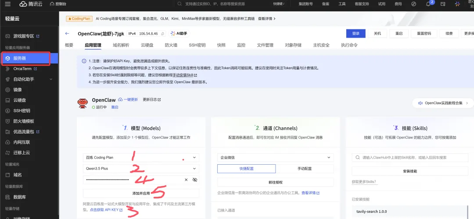Open the Qwen3.5 Plus model dropdown
This screenshot has width=474, height=219.
(141, 169)
